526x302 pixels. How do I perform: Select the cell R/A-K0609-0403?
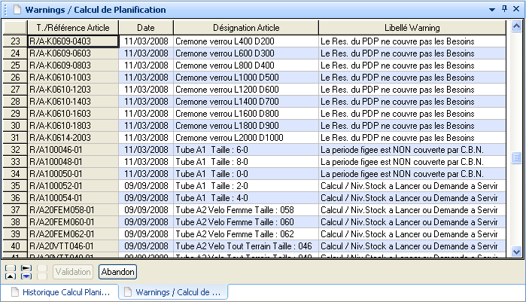[72, 41]
